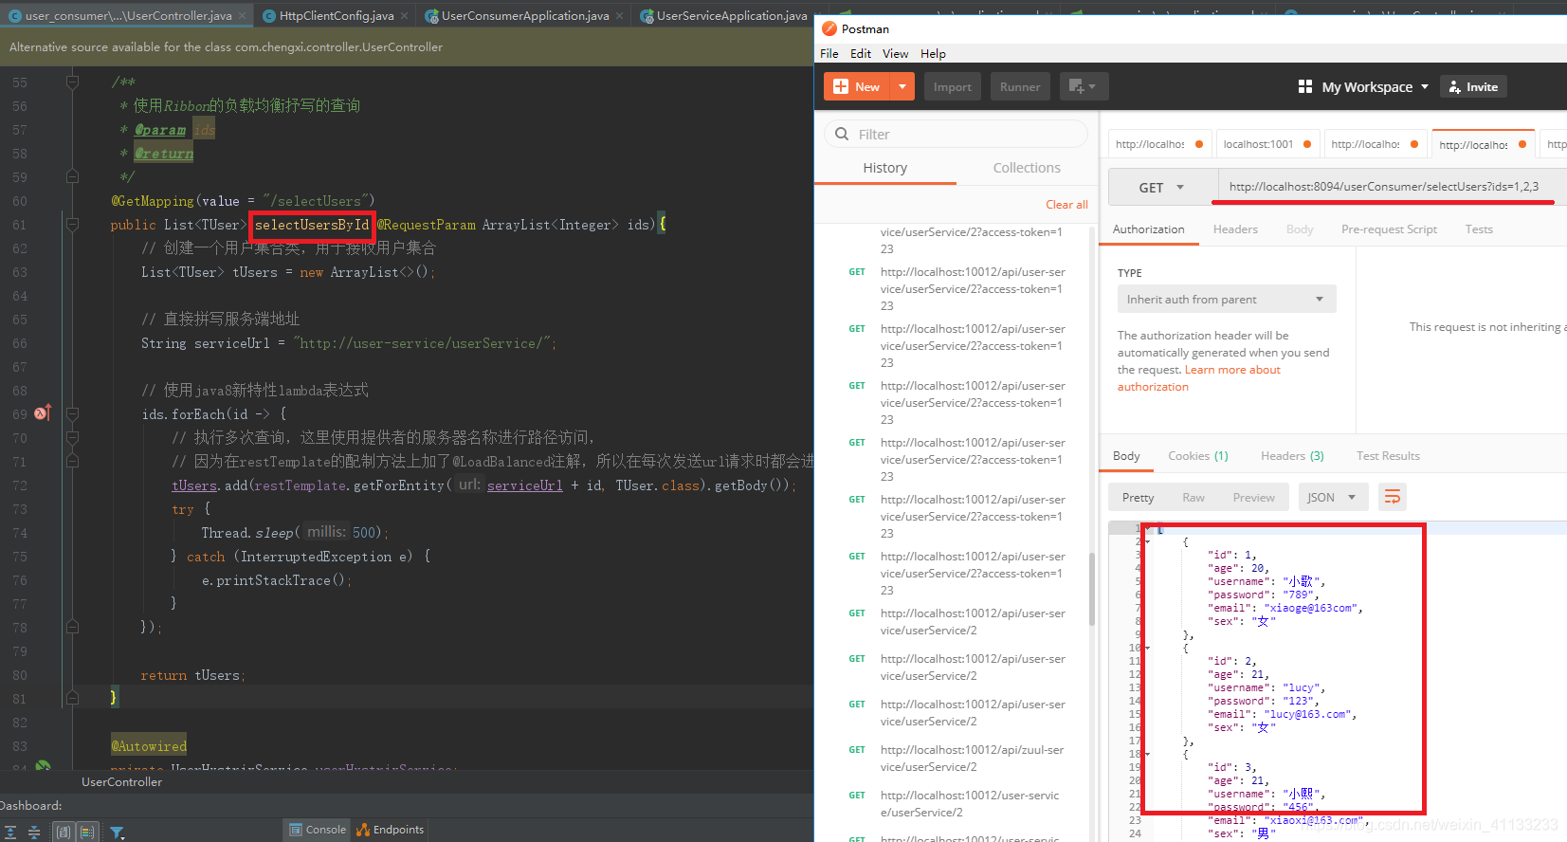This screenshot has width=1567, height=842.
Task: Select the Pretty response view
Action: tap(1138, 498)
